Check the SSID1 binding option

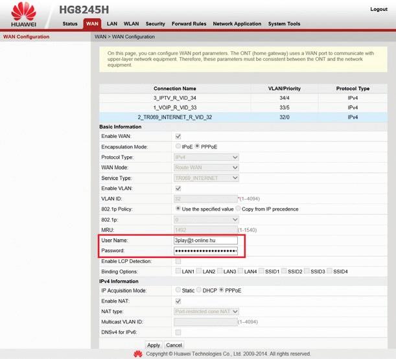pyautogui.click(x=261, y=271)
